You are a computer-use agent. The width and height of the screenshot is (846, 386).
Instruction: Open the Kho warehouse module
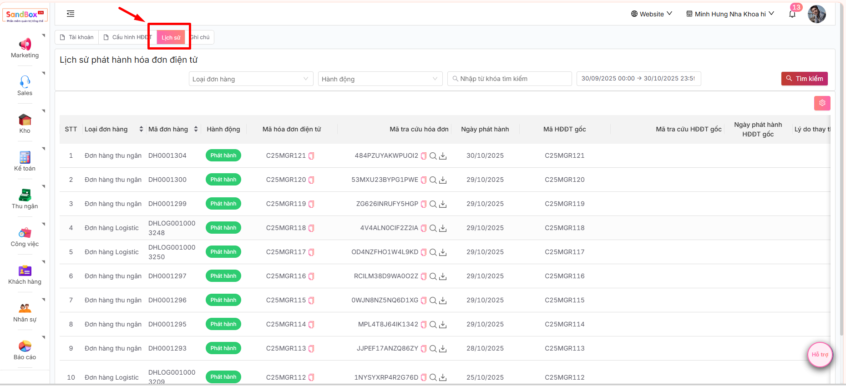coord(25,124)
